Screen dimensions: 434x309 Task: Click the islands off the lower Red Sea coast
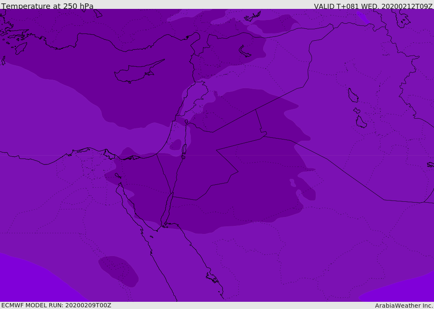click(x=212, y=278)
